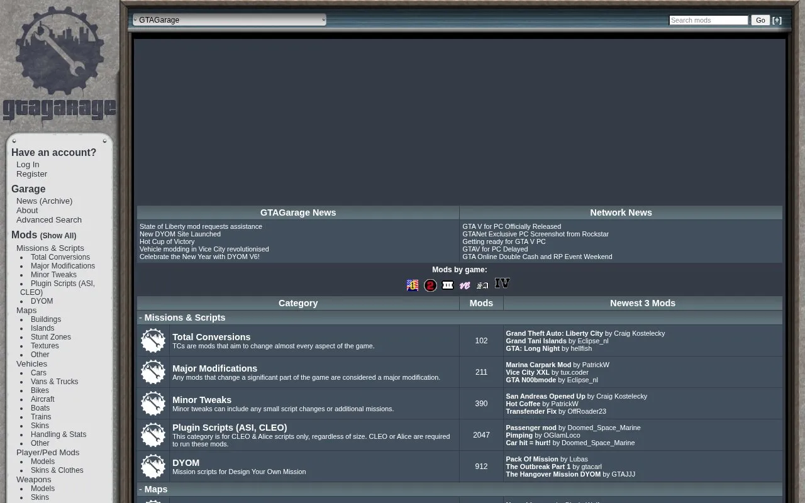Focus the Search mods input field
This screenshot has width=805, height=503.
[x=709, y=20]
